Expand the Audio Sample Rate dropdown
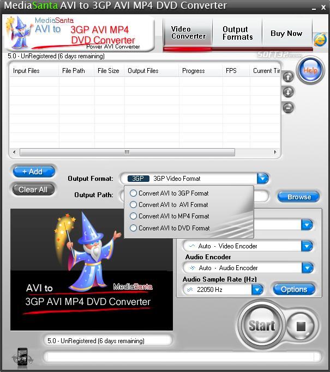The height and width of the screenshot is (372, 330). tap(257, 290)
